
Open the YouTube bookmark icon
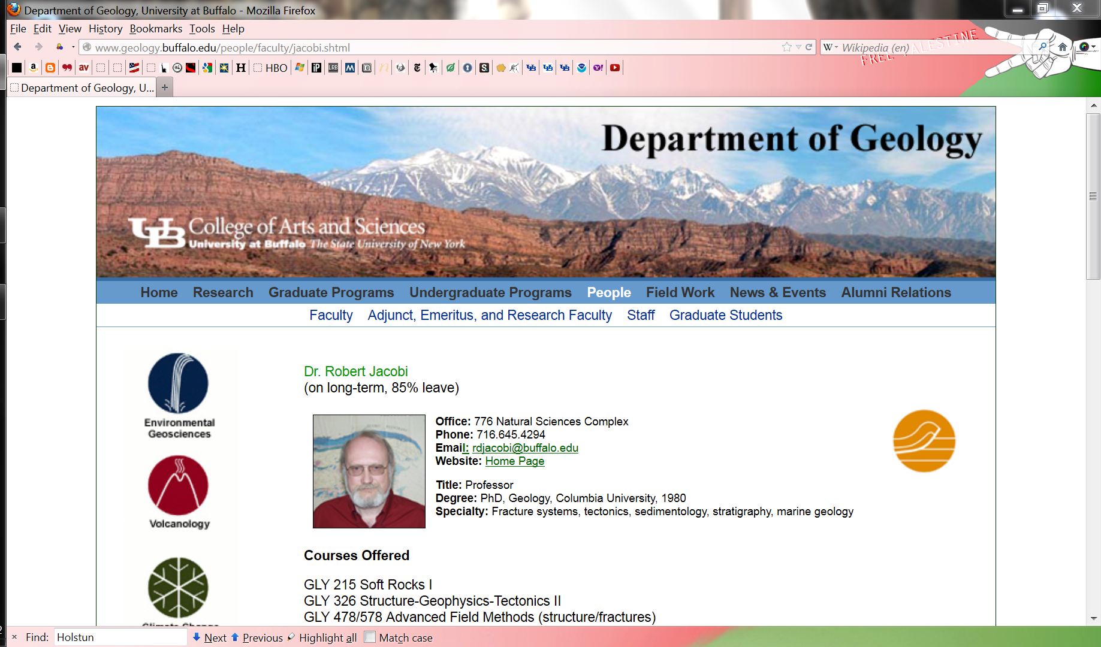[x=615, y=68]
